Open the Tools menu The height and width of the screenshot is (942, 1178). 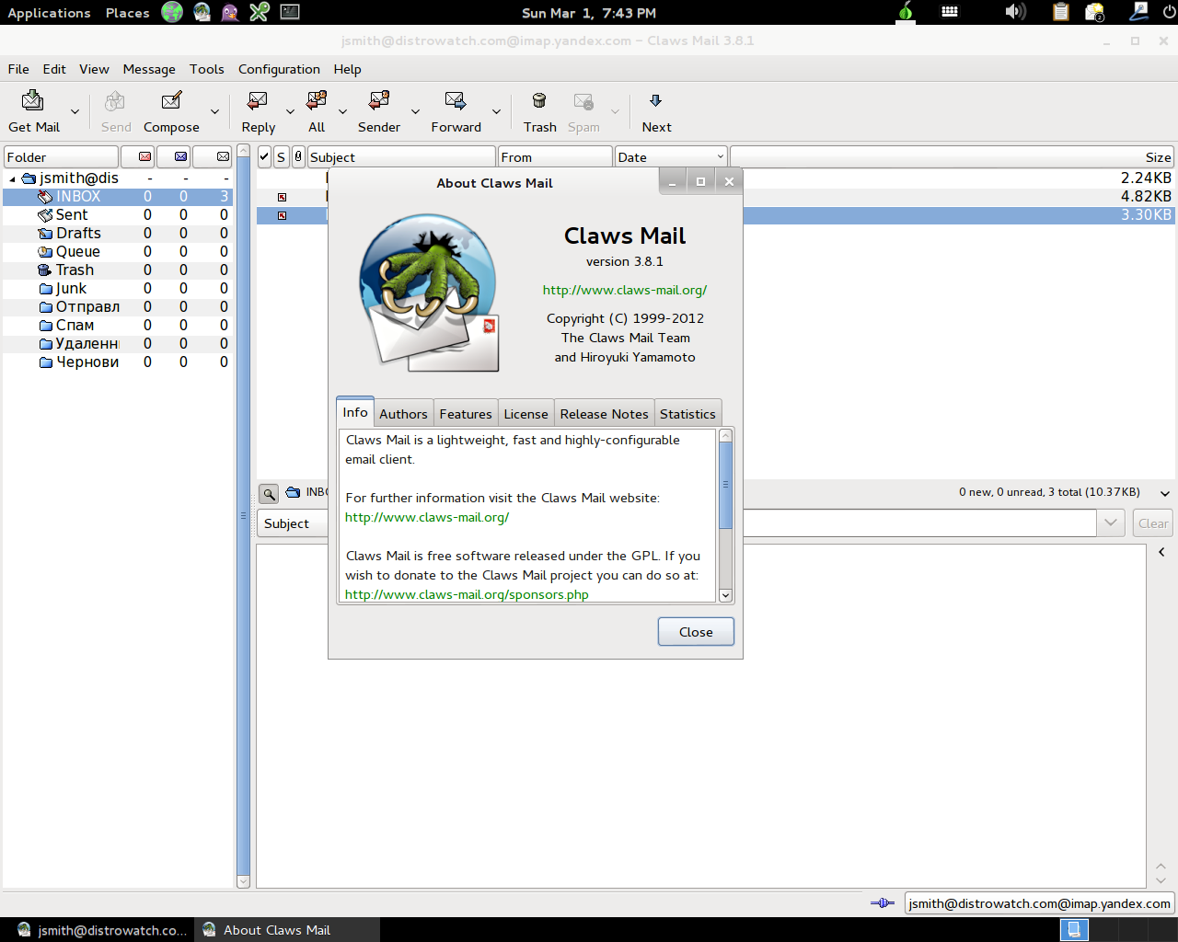tap(206, 69)
